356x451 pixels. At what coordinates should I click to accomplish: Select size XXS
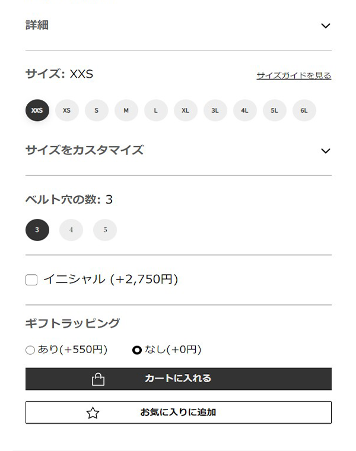(x=37, y=110)
